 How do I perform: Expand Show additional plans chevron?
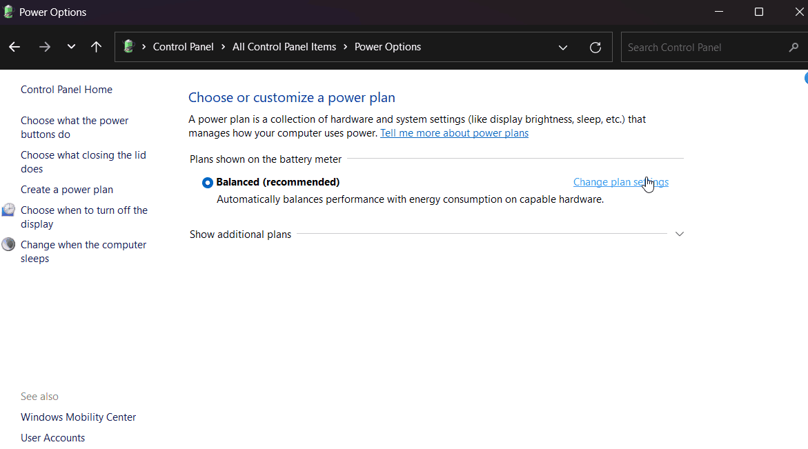(680, 234)
